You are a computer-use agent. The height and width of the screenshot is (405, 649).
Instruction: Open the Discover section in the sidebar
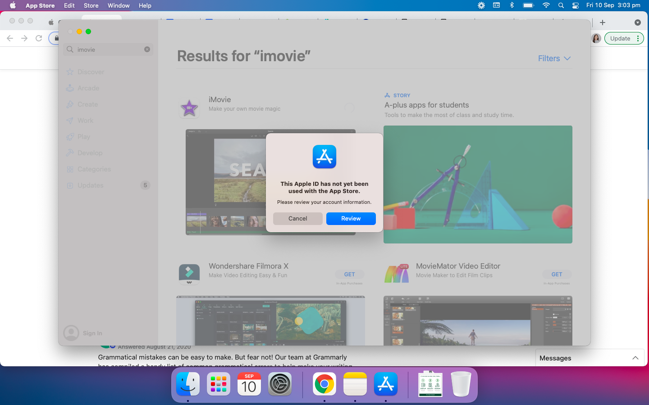pyautogui.click(x=85, y=72)
